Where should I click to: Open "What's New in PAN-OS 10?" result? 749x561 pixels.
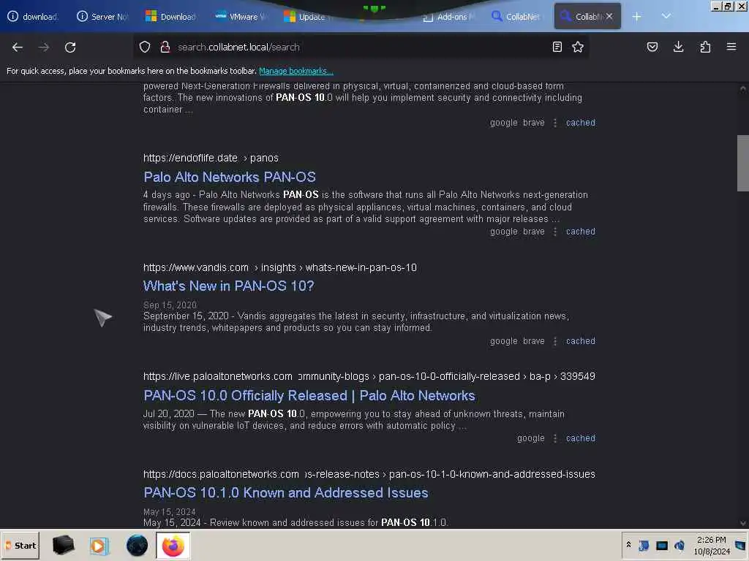(229, 286)
